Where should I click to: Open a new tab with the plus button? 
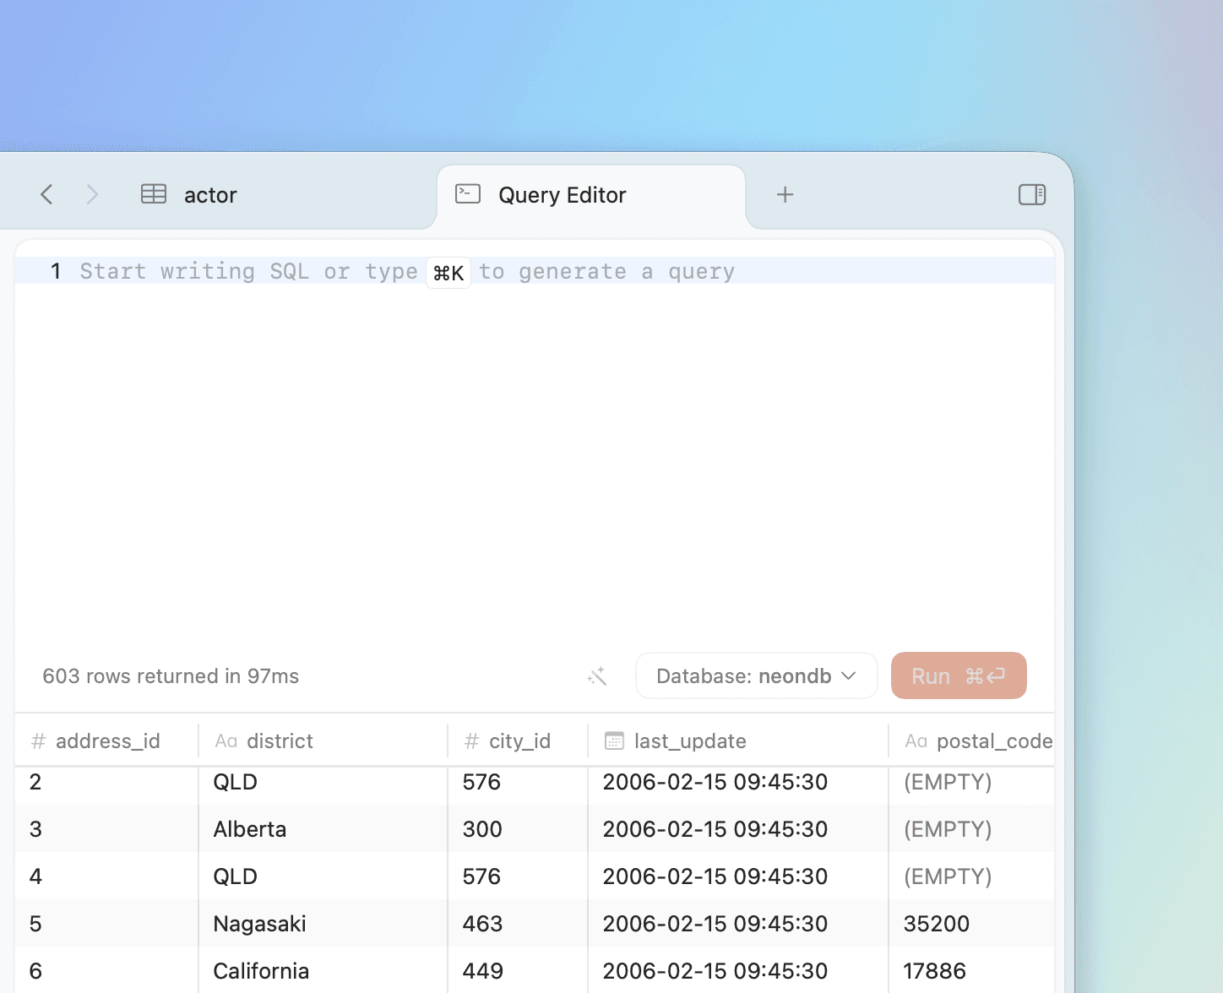pyautogui.click(x=785, y=194)
